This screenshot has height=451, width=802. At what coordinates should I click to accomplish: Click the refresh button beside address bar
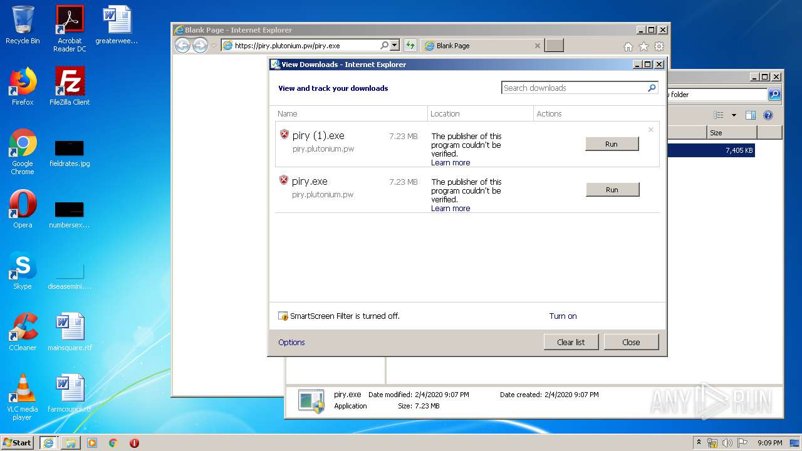410,45
